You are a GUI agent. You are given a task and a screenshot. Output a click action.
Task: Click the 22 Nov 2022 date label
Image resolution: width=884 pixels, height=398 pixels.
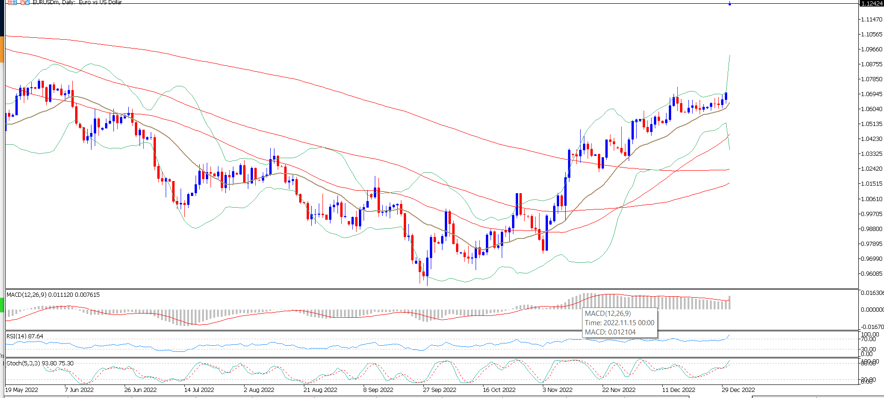coord(619,390)
